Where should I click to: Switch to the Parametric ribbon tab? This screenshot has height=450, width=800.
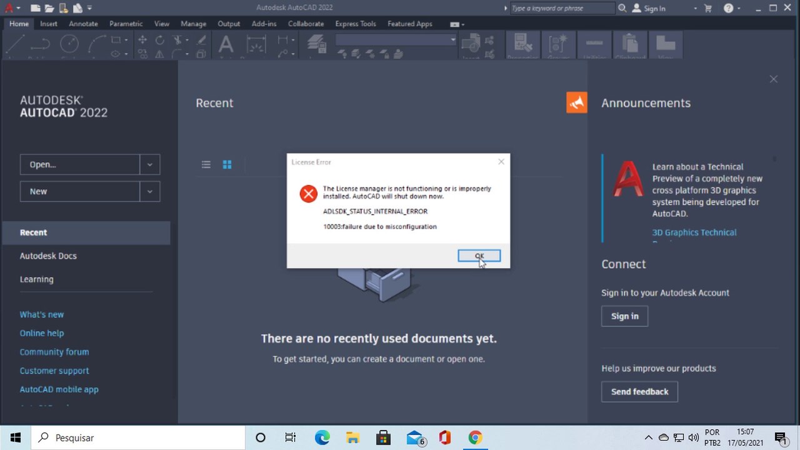tap(126, 24)
